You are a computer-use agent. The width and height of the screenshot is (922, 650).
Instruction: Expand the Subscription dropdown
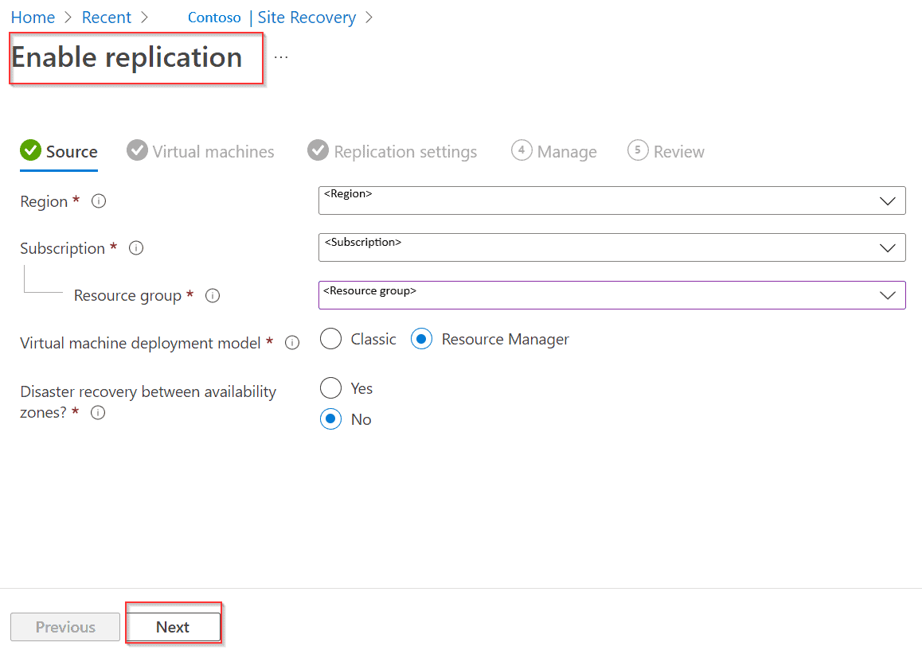611,247
